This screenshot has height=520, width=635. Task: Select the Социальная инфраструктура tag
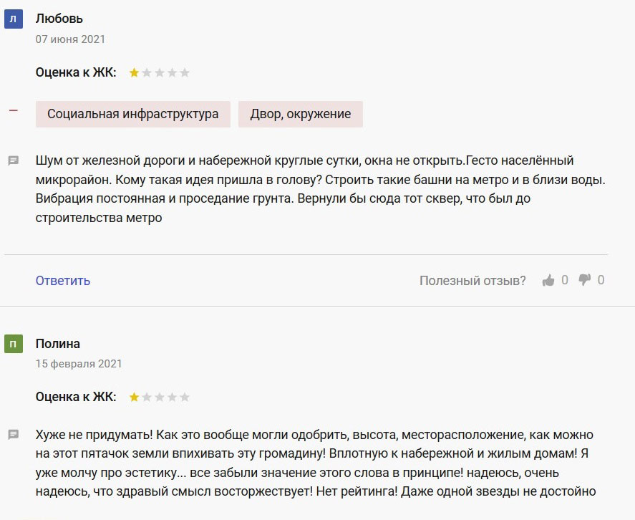133,114
